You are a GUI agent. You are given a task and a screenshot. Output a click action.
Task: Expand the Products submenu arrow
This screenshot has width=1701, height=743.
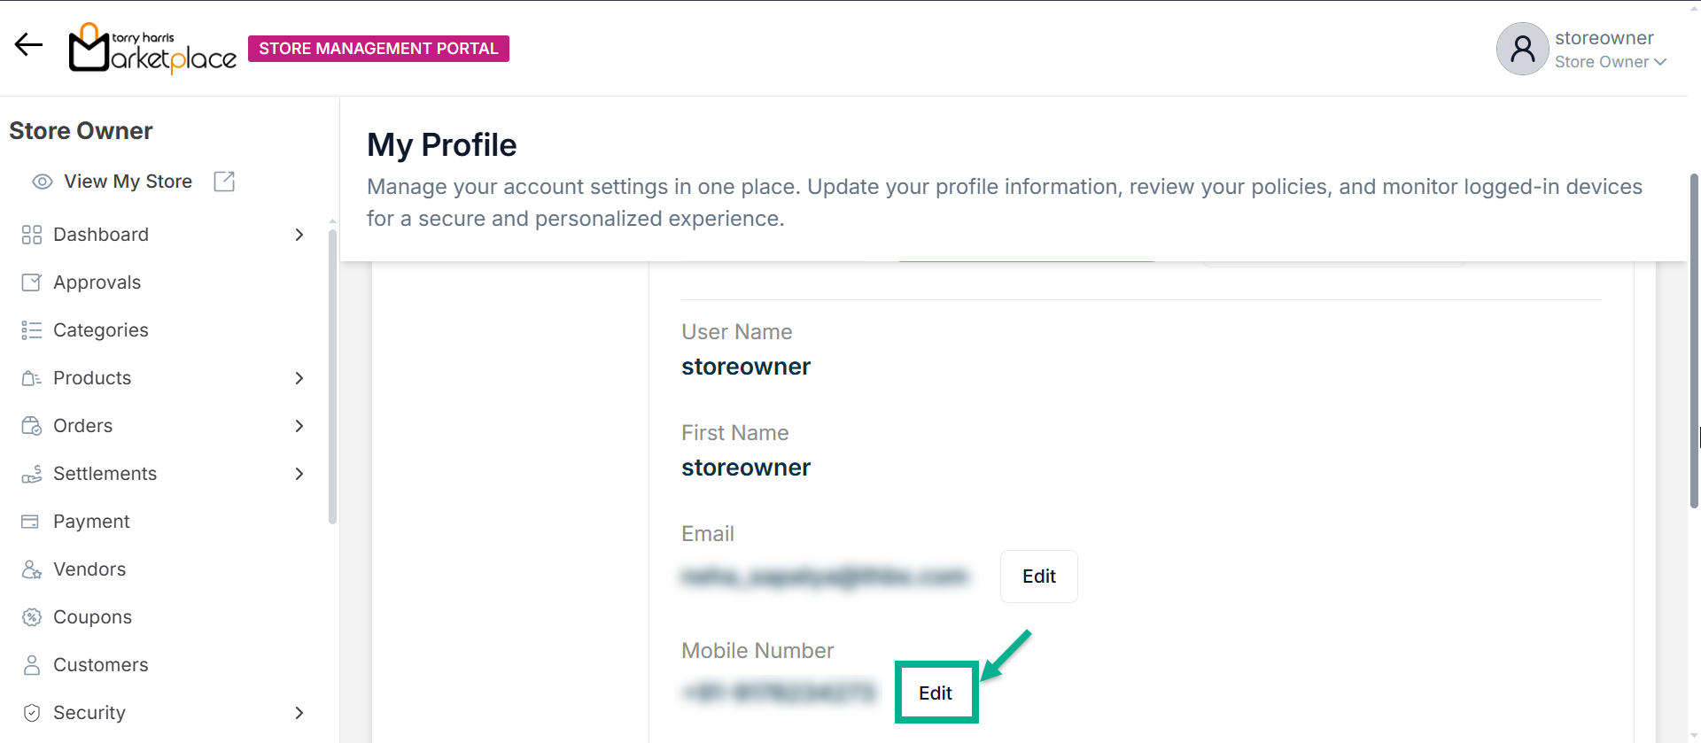299,378
